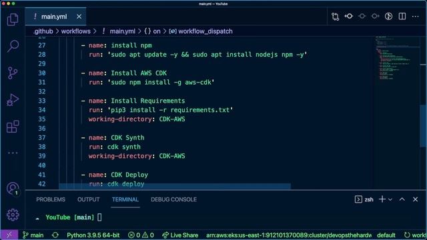Screen dimensions: 427x240
Task: Open the Accounts menu icon
Action: (x=13, y=189)
